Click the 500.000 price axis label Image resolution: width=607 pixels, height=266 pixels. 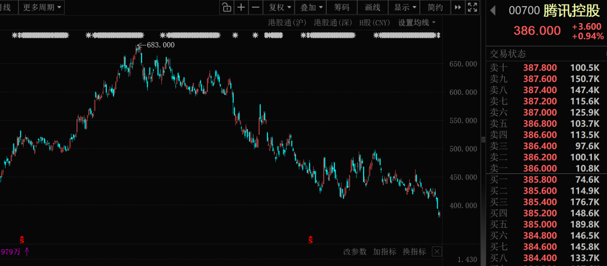point(463,149)
